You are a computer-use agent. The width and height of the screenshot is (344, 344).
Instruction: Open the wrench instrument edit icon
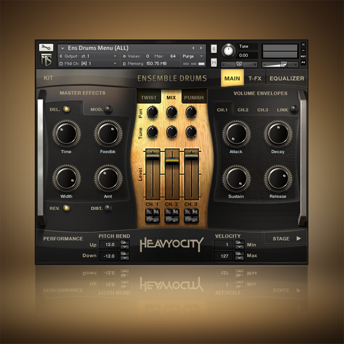pyautogui.click(x=46, y=48)
